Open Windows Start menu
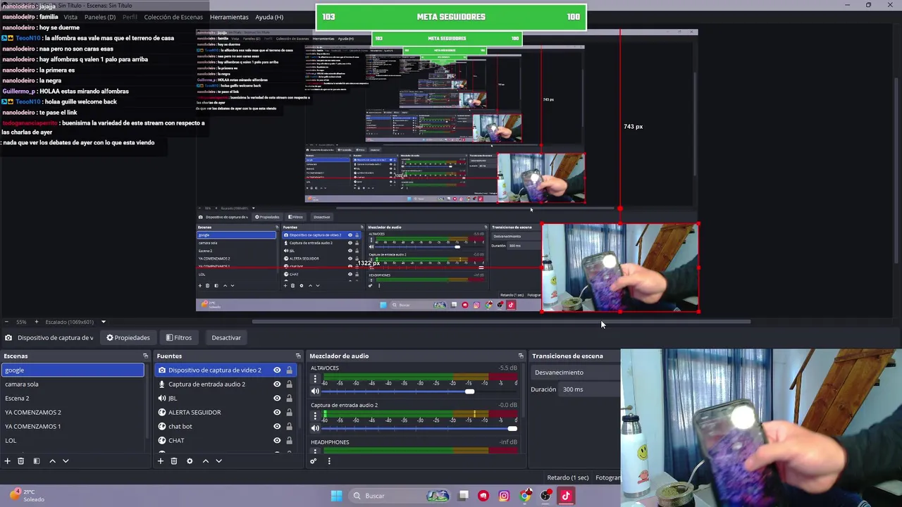 point(336,496)
